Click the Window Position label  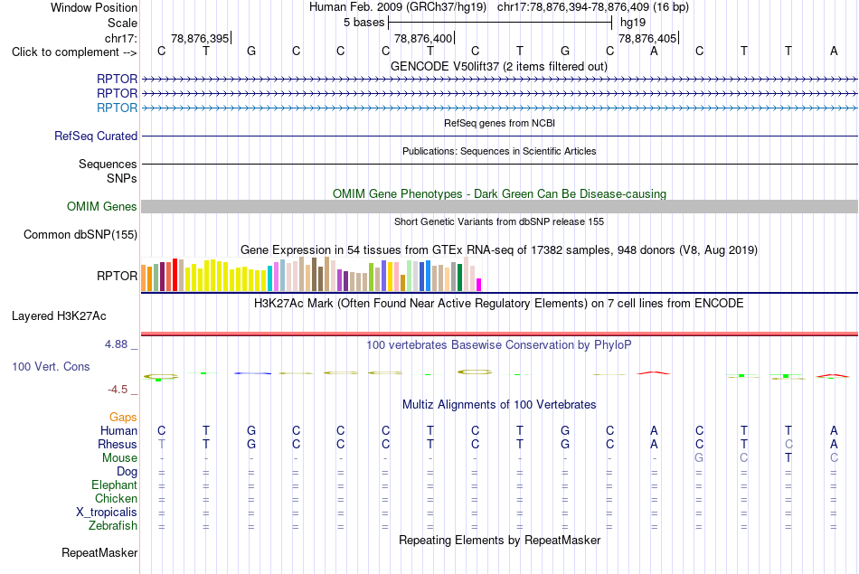point(94,7)
